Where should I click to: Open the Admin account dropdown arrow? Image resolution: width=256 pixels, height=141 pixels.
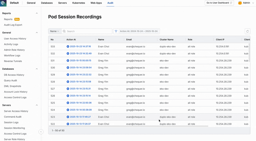(x=253, y=3)
